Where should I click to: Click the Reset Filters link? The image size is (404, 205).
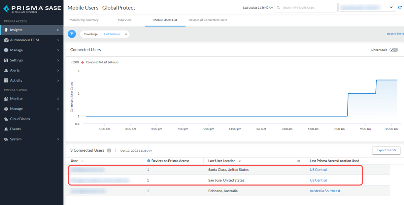click(x=395, y=34)
